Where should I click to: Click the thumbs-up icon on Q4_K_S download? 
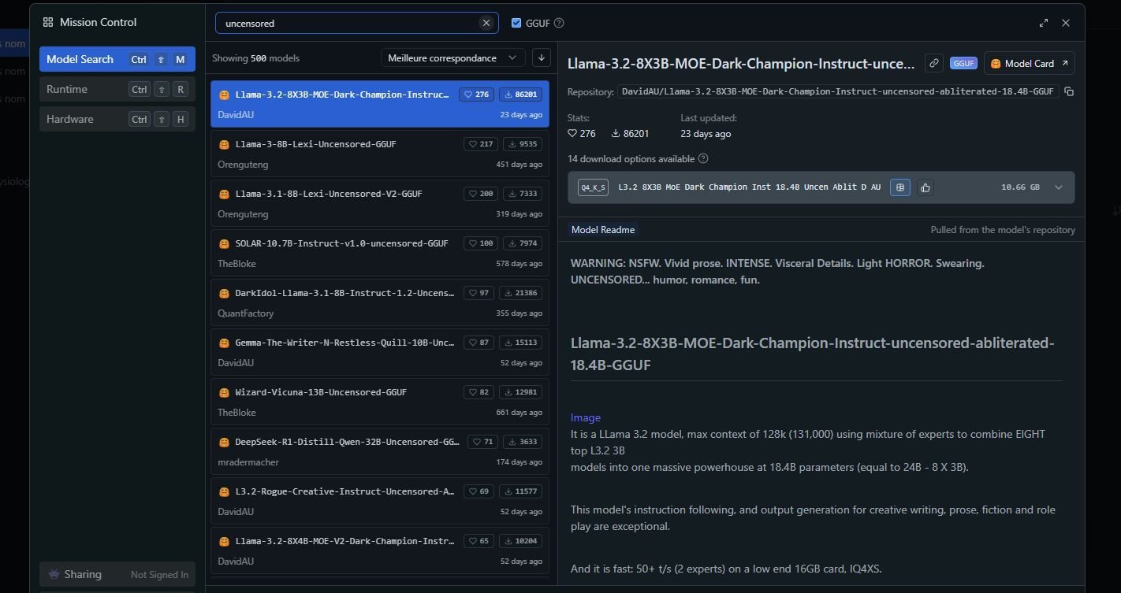pyautogui.click(x=925, y=187)
